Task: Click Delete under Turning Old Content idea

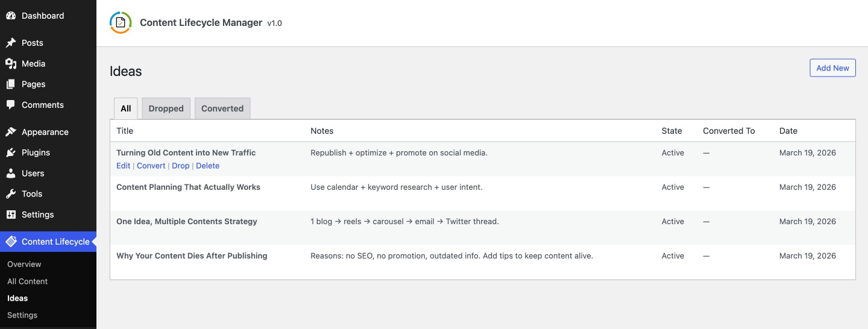Action: point(207,166)
